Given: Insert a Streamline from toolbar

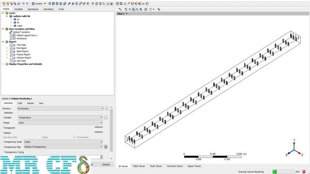Looking at the screenshot, I should tap(57, 3).
